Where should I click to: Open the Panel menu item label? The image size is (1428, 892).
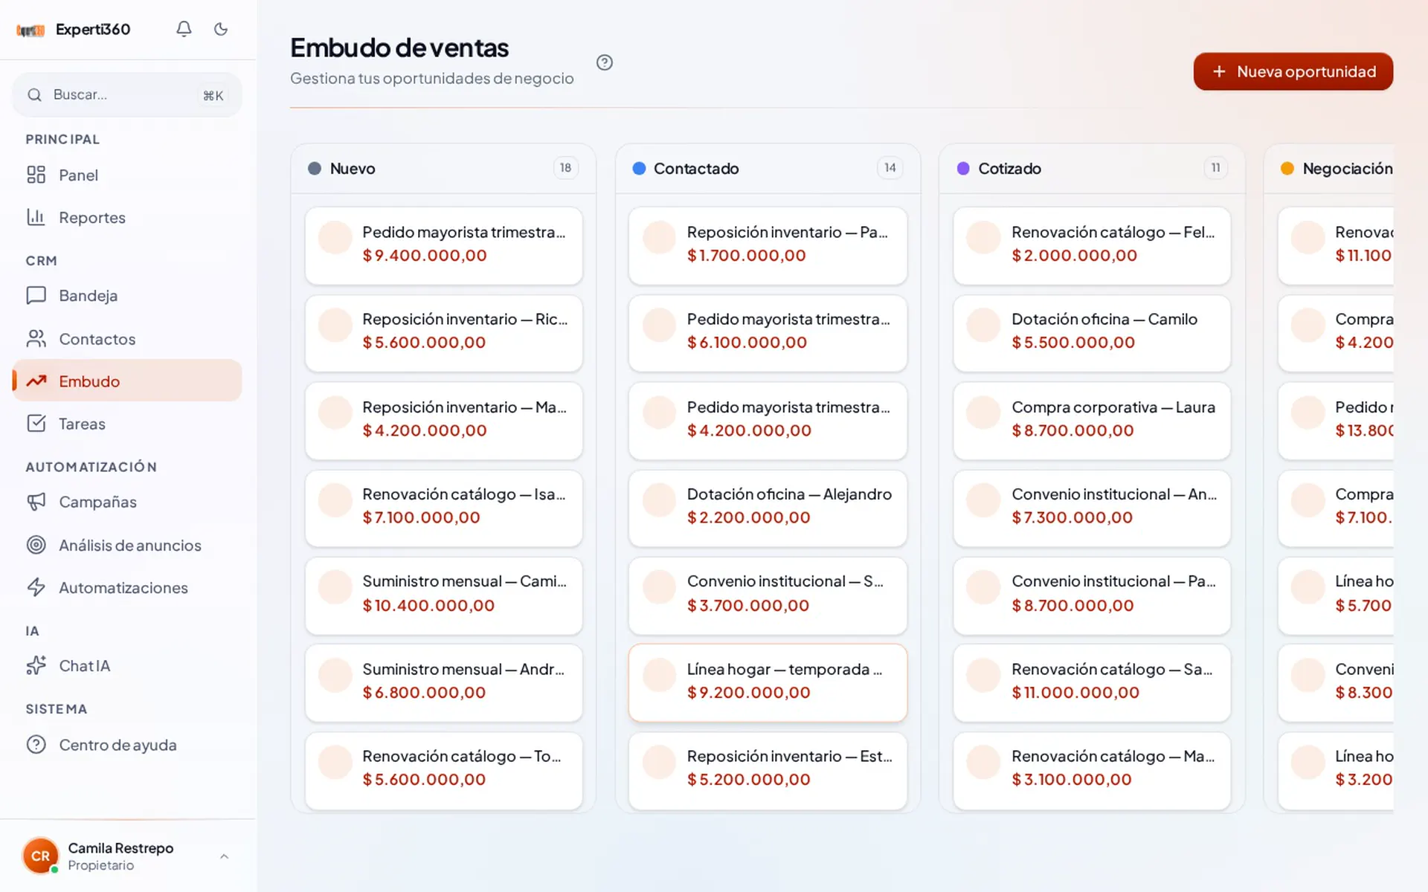(x=78, y=175)
